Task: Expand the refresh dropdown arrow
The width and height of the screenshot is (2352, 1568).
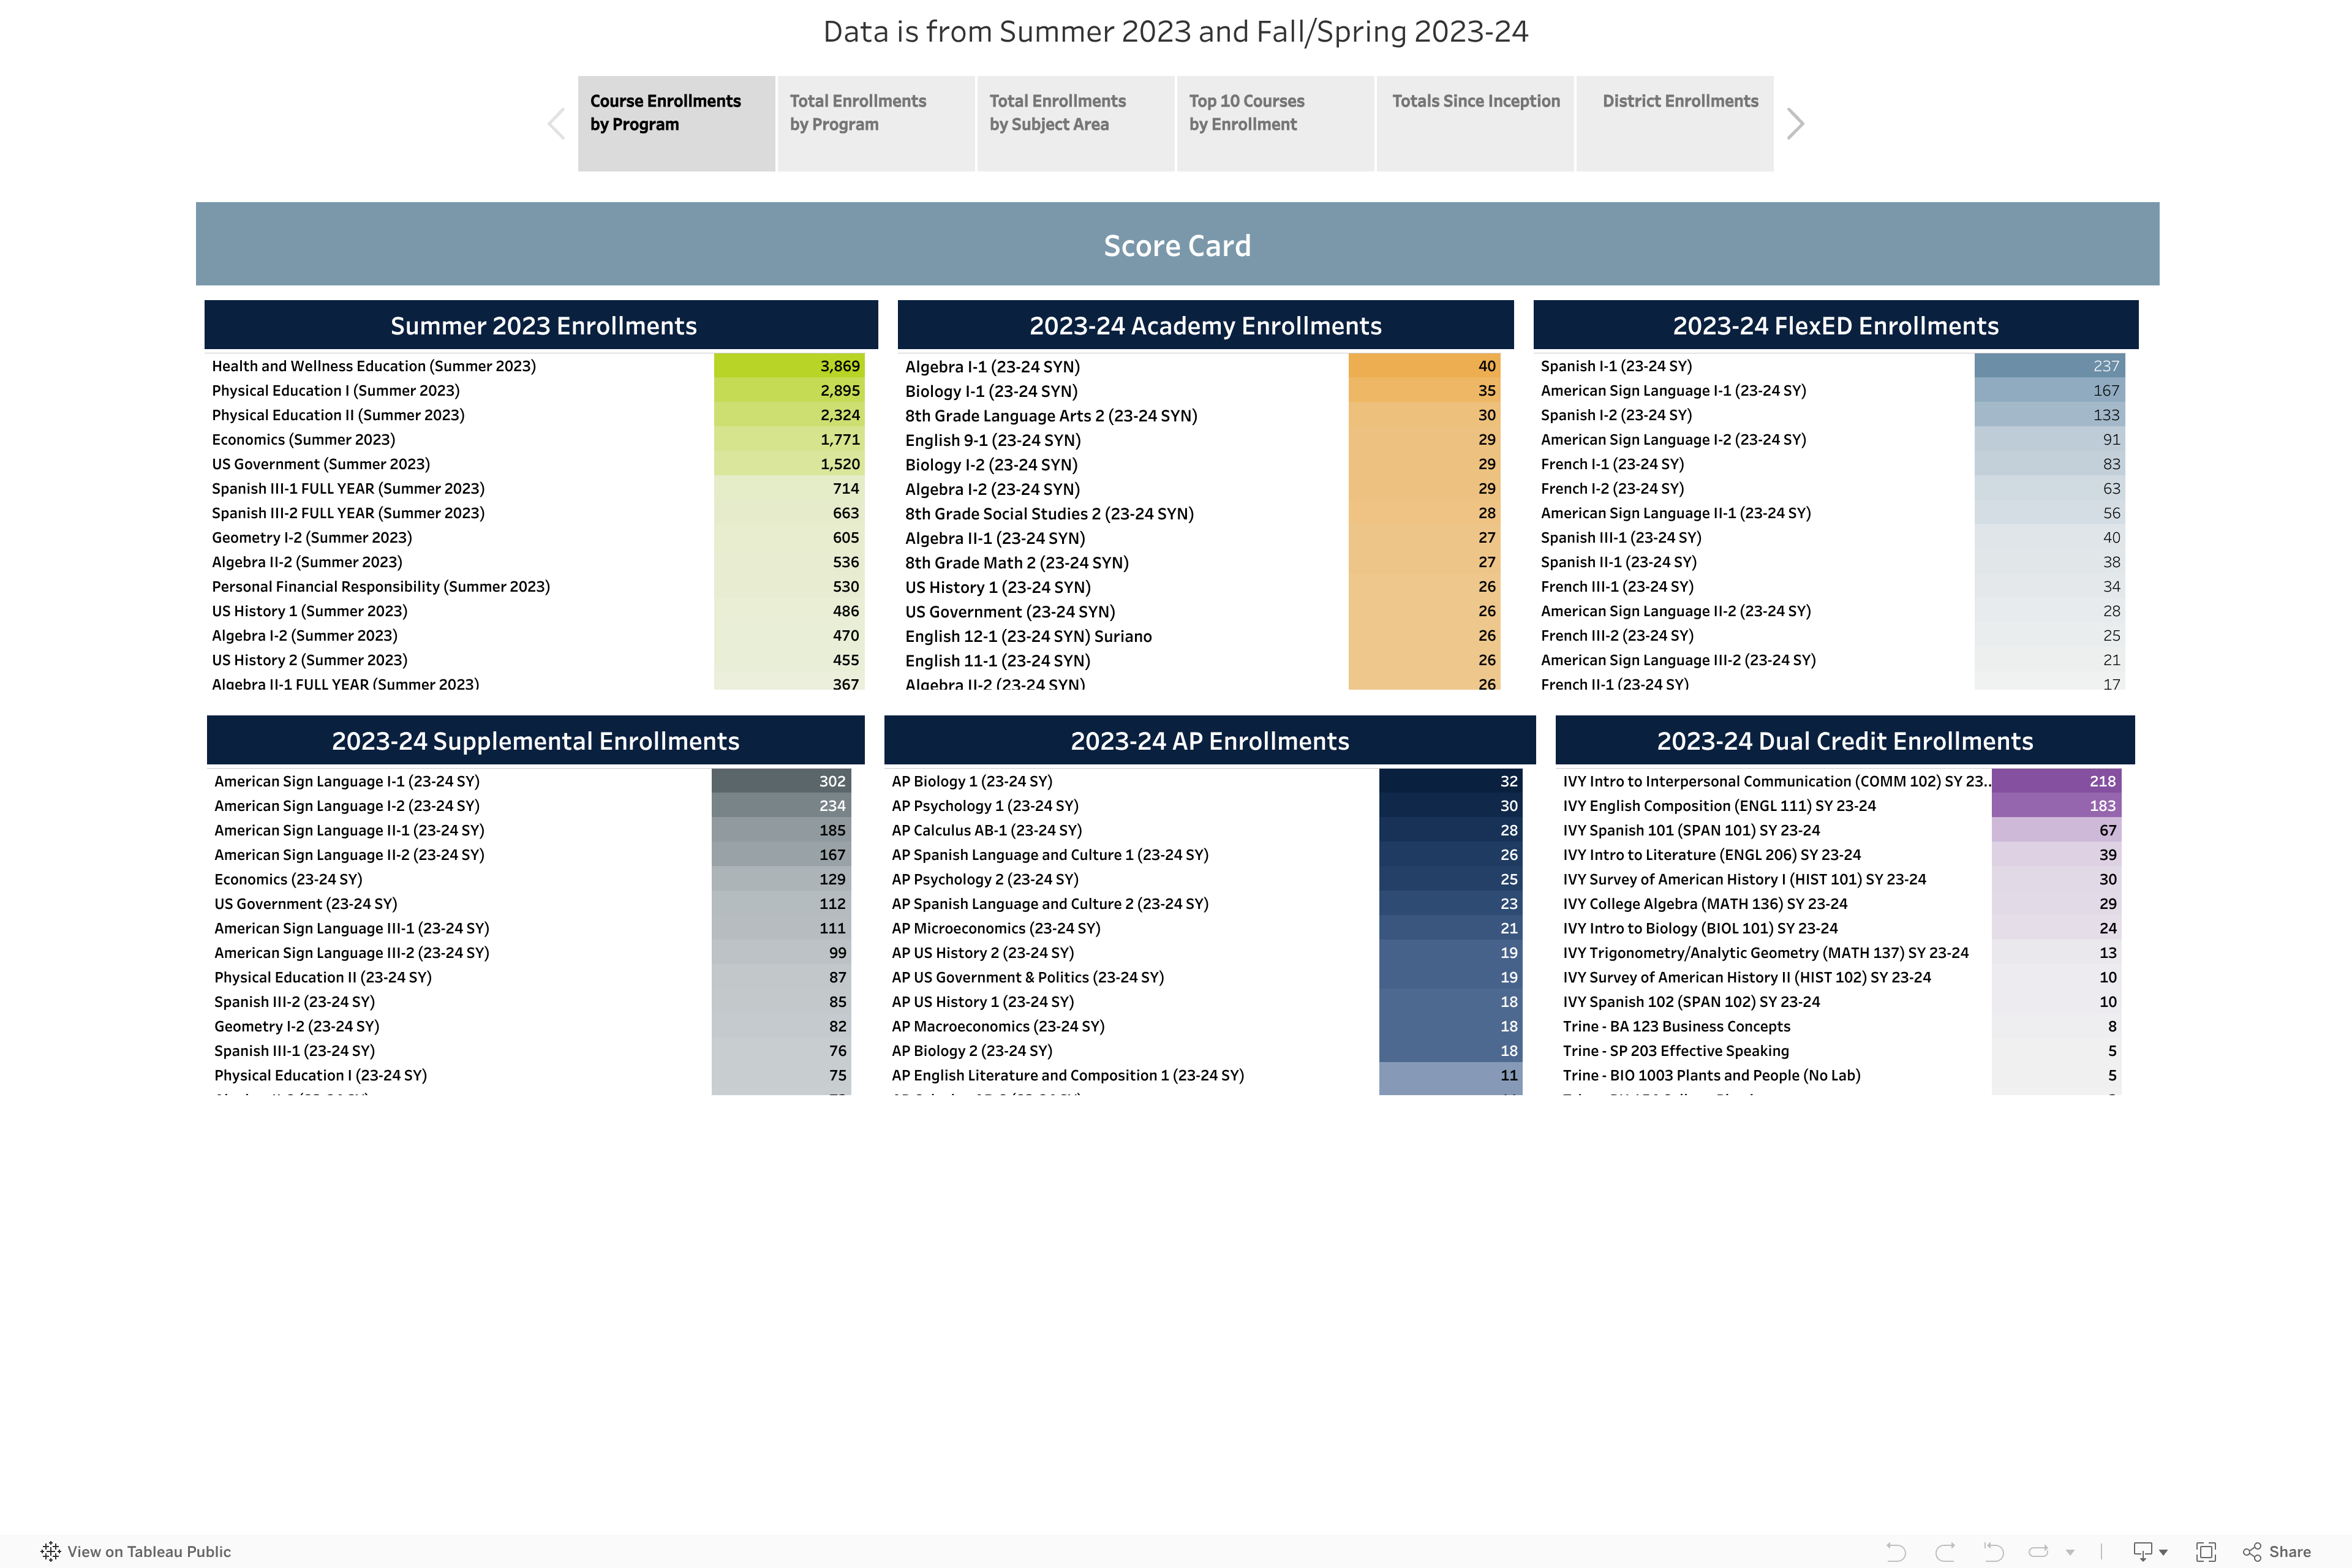Action: click(2070, 1553)
